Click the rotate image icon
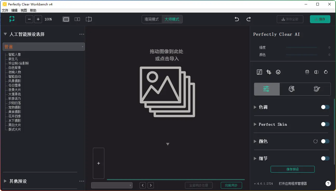This screenshot has width=336, height=191. click(x=326, y=72)
